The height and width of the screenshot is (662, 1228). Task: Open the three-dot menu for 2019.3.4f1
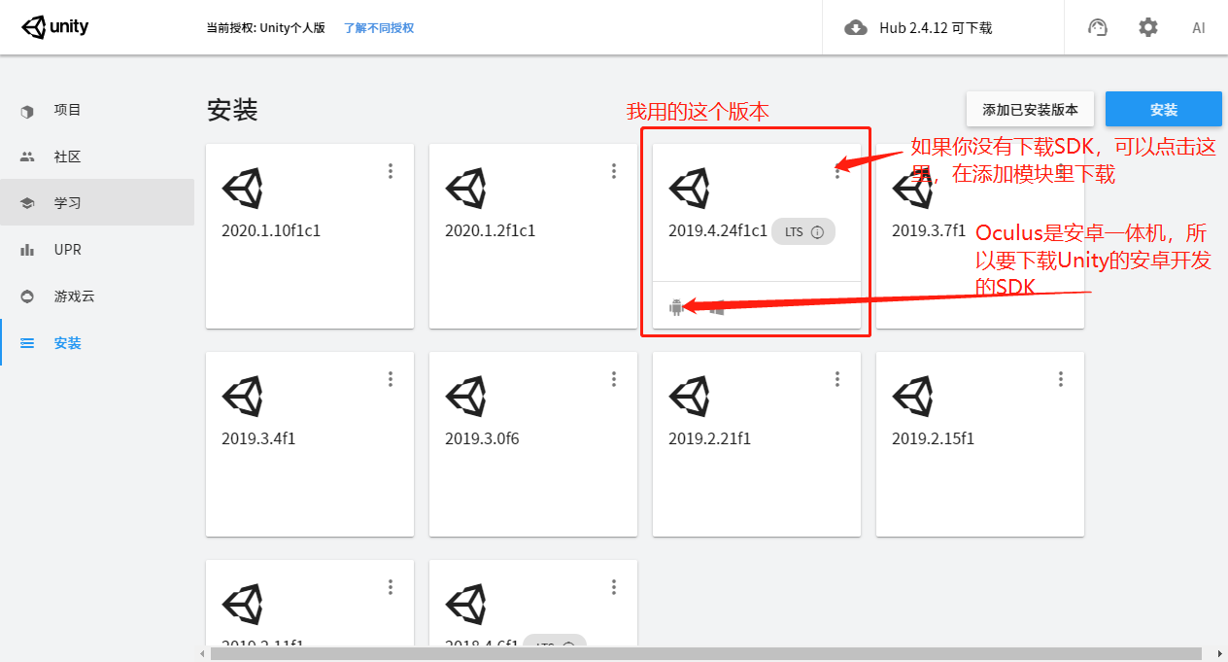(391, 379)
